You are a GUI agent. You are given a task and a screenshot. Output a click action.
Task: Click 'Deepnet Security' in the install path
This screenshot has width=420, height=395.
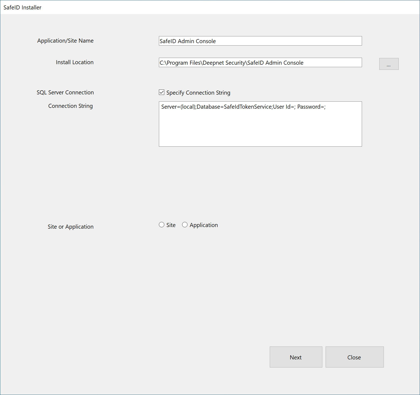pyautogui.click(x=224, y=63)
